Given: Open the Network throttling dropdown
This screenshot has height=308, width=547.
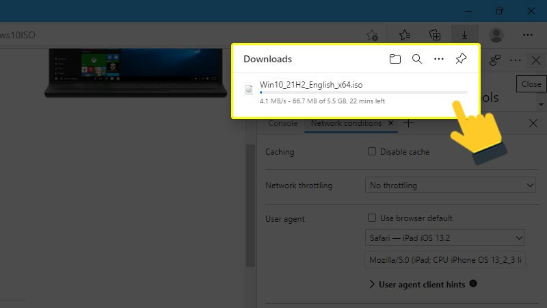Looking at the screenshot, I should (x=451, y=185).
